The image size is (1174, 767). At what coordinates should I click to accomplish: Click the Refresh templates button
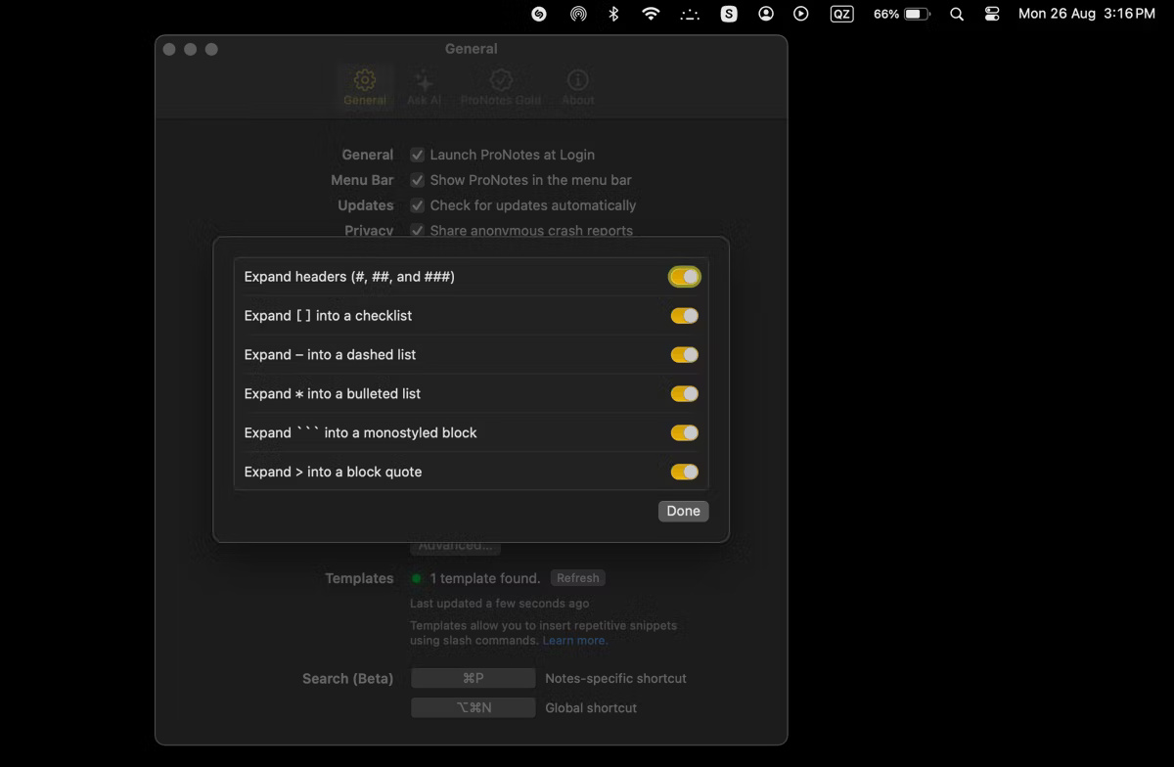point(577,577)
